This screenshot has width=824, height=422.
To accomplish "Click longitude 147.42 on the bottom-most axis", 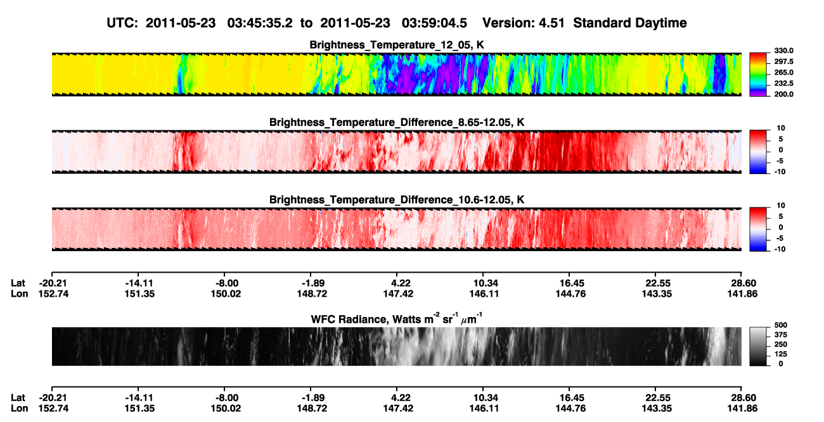I will coord(397,408).
